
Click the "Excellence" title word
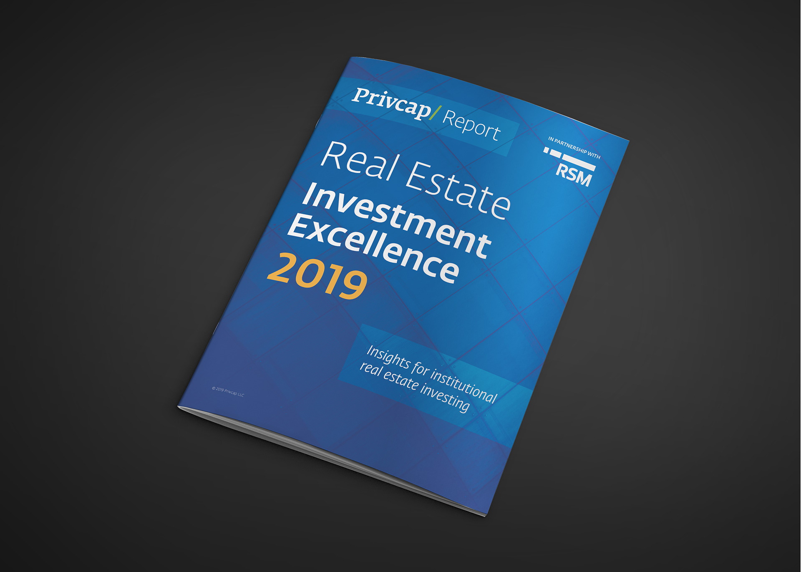tap(373, 249)
